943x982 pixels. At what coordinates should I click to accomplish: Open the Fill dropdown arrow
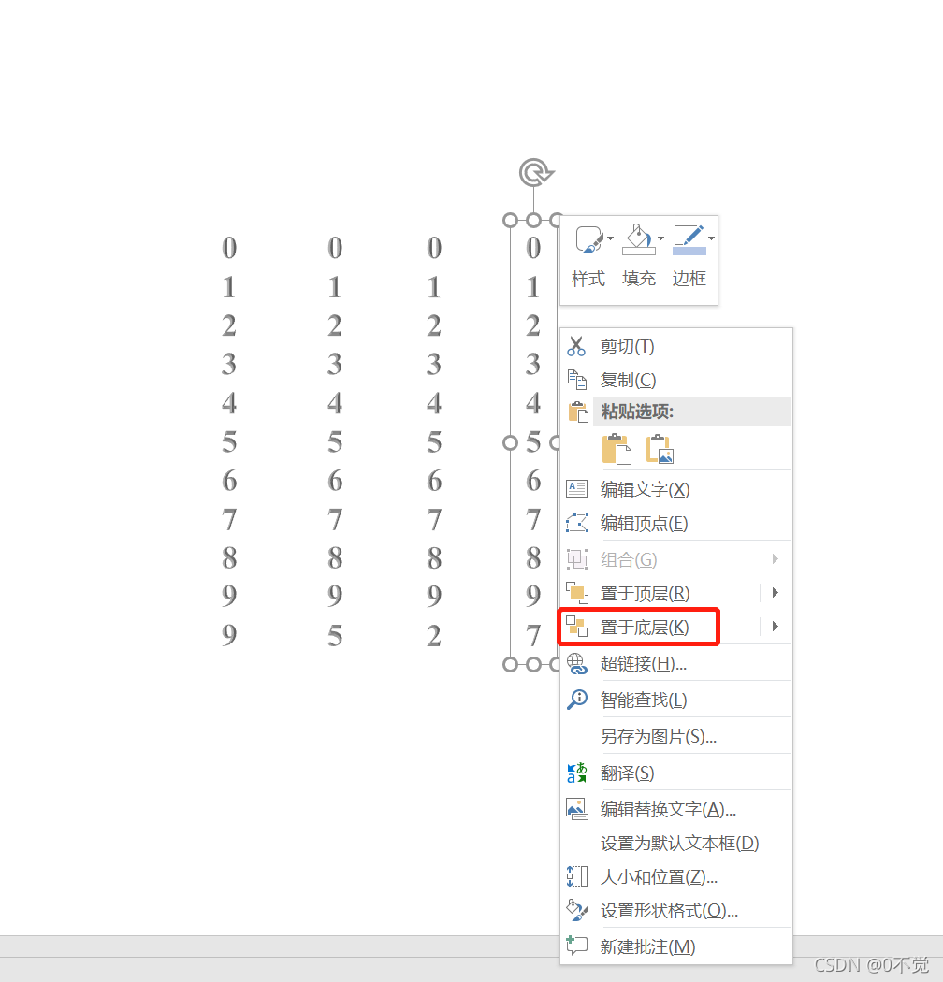click(x=660, y=238)
